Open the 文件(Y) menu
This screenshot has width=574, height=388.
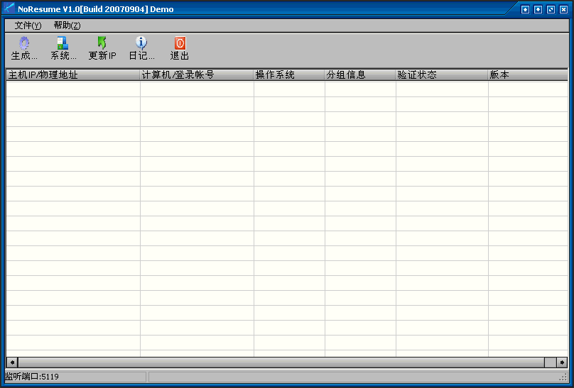(x=28, y=26)
